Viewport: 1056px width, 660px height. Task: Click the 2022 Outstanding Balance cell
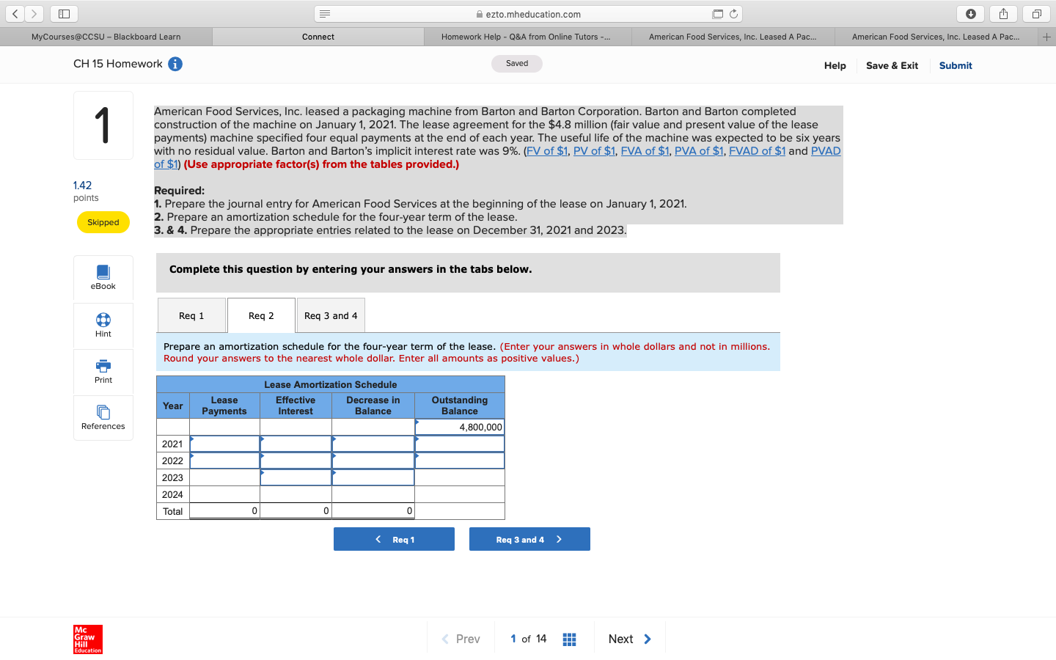460,461
